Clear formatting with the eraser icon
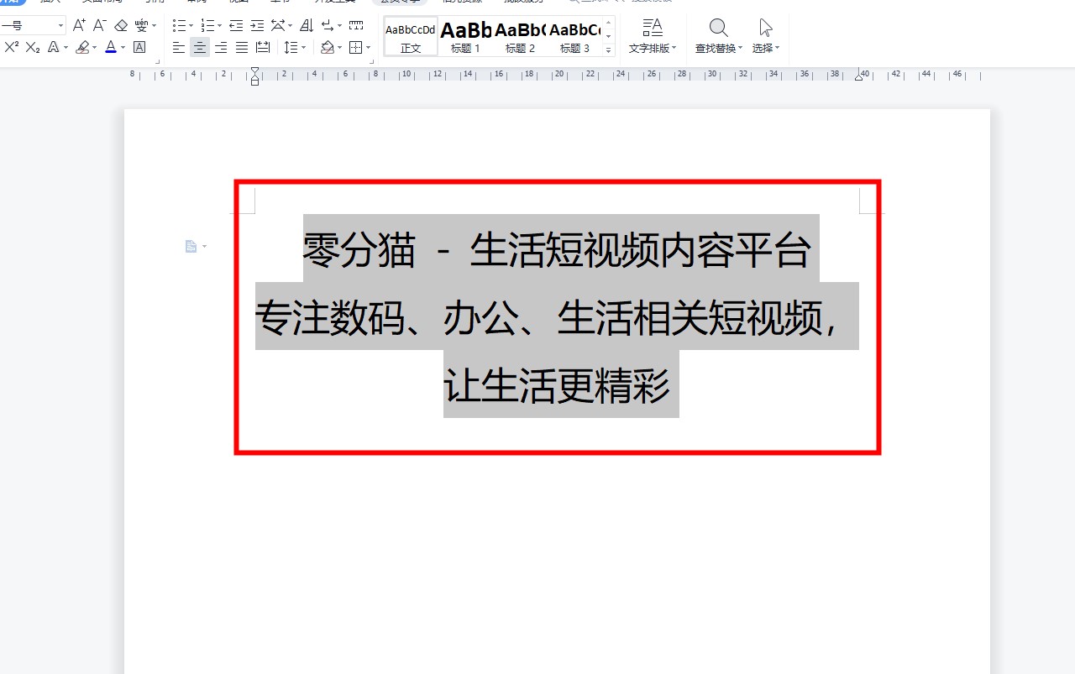 pos(121,26)
